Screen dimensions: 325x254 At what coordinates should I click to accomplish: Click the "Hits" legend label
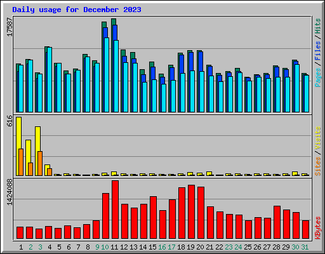point(318,26)
